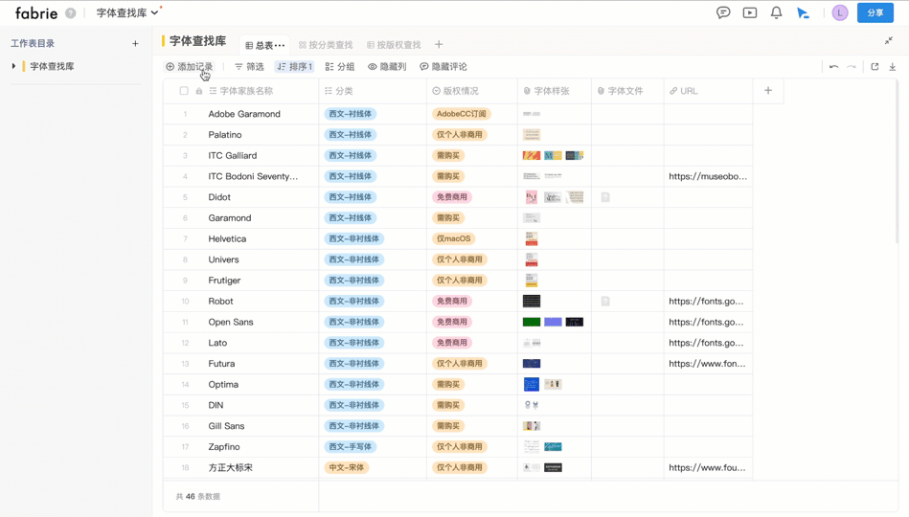Add a new view tab with plus
Image resolution: width=909 pixels, height=517 pixels.
(x=439, y=45)
